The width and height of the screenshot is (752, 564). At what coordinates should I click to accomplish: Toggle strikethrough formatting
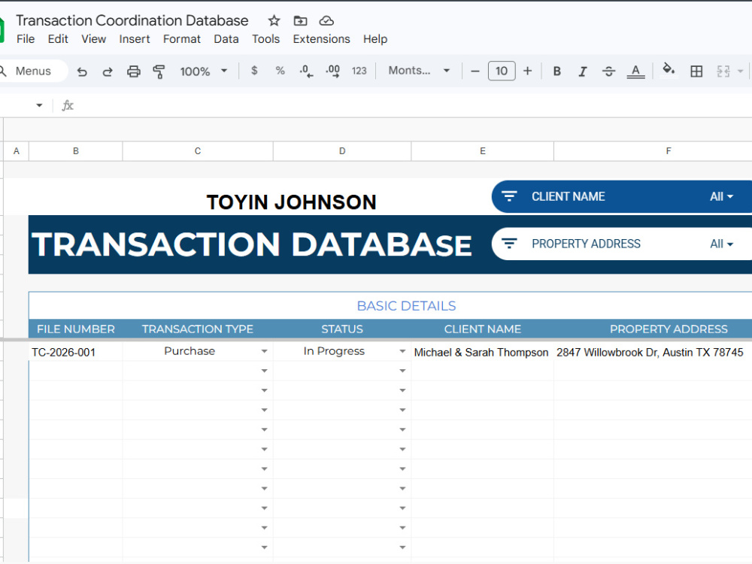click(x=608, y=71)
